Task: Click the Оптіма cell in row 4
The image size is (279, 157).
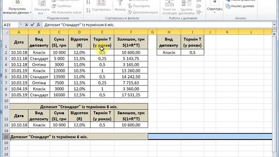Action: point(39,65)
